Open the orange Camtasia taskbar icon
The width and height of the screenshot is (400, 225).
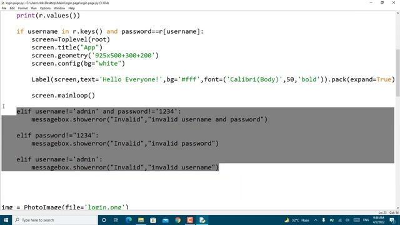(190, 220)
